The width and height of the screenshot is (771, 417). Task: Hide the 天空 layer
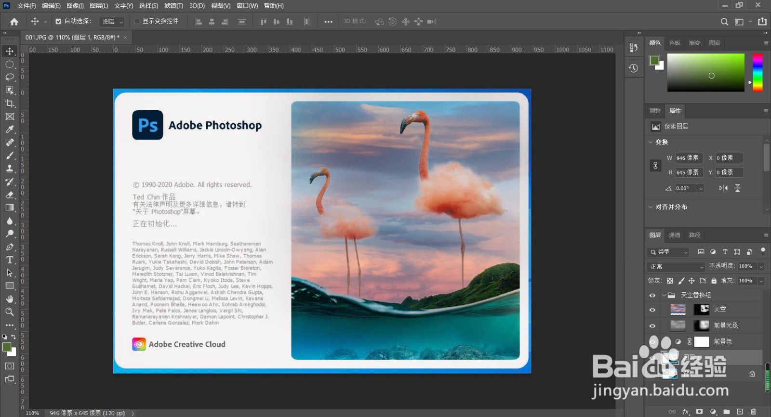(652, 310)
